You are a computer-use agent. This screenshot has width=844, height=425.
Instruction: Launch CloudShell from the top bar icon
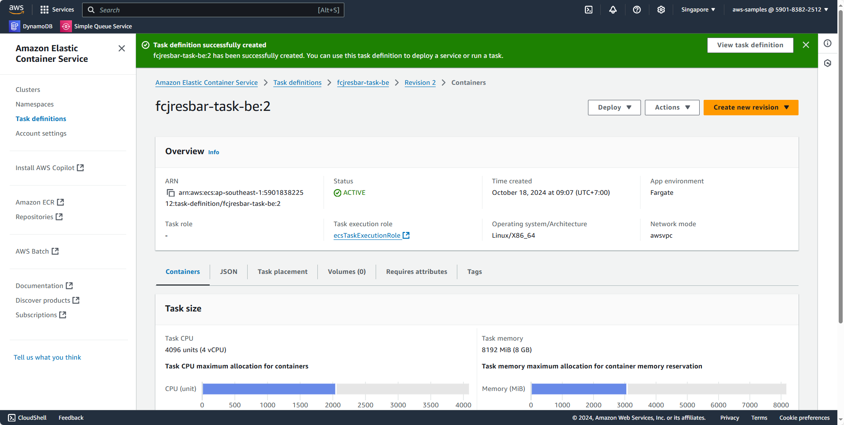(588, 10)
